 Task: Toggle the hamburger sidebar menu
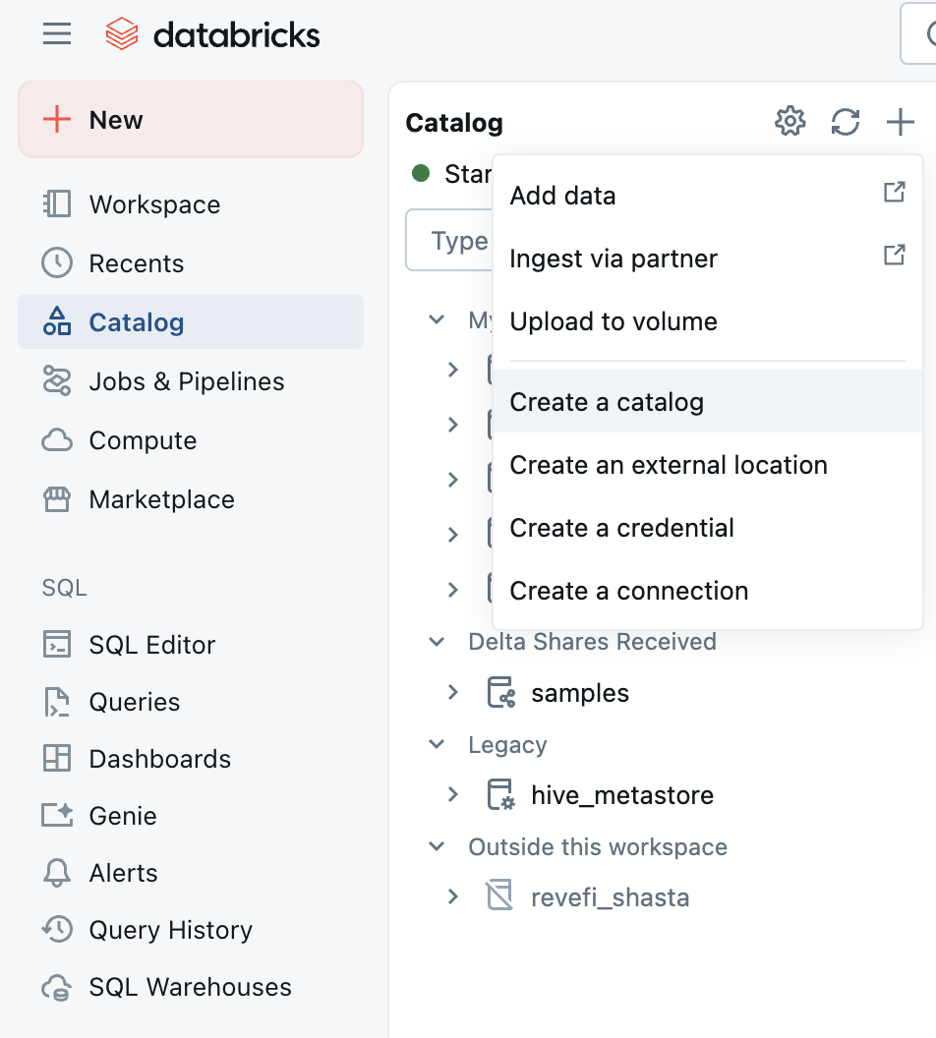57,34
